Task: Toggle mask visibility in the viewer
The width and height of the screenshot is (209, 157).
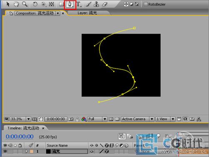Action: point(41,119)
